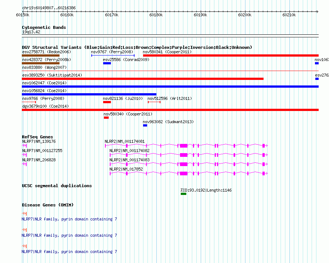Click the NLRP7|NM_139176 transcript label

tap(39, 141)
